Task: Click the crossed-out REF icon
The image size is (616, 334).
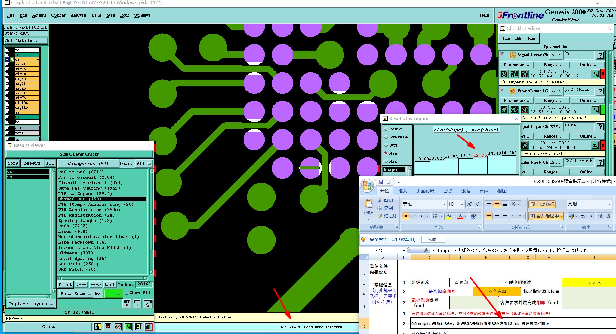Action: point(118,327)
